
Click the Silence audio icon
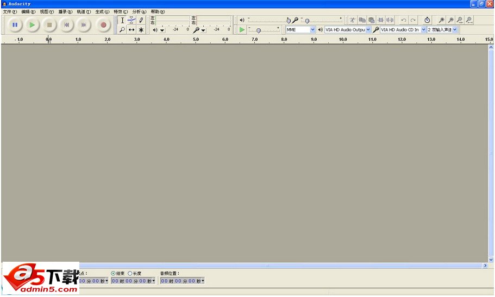(390, 20)
